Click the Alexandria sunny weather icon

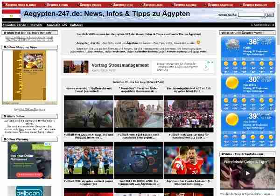point(232,83)
